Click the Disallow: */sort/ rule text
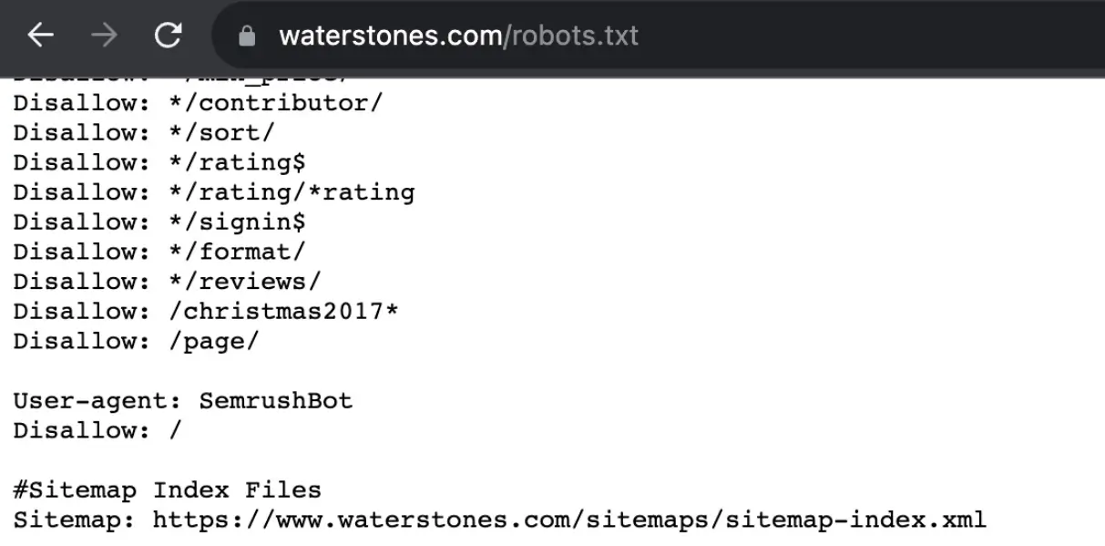Image resolution: width=1105 pixels, height=546 pixels. [141, 132]
